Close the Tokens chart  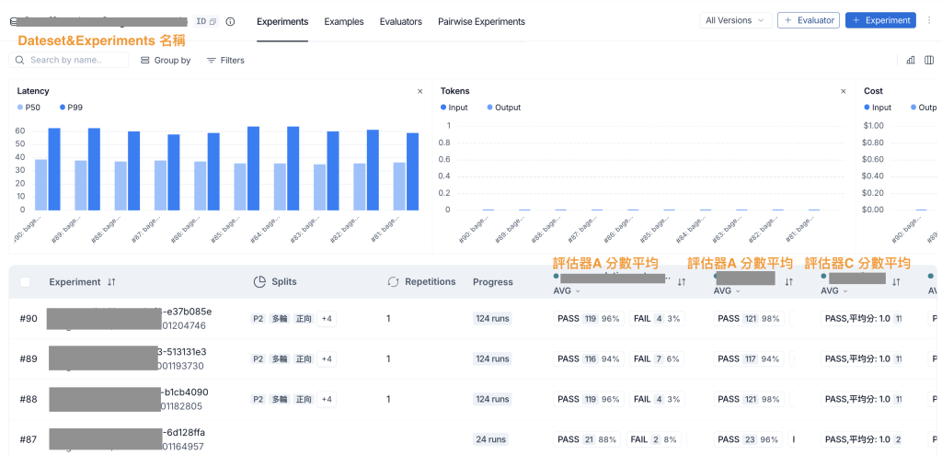[844, 91]
